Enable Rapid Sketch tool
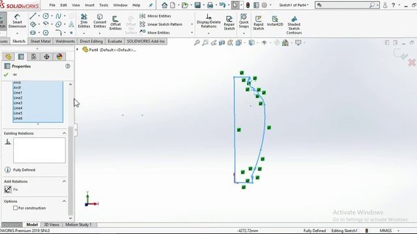Image resolution: width=417 pixels, height=234 pixels. coord(258,23)
